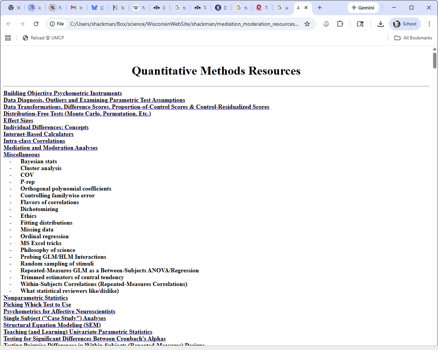Open the Extensions puzzle icon

click(340, 24)
